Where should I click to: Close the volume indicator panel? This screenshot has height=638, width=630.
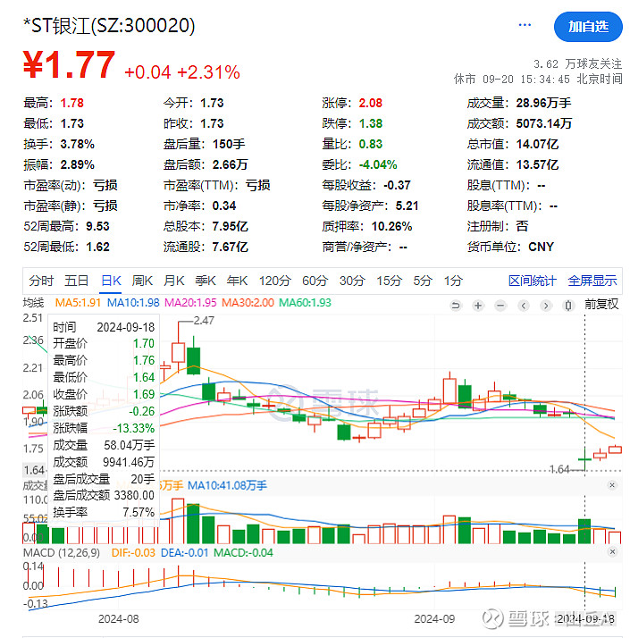click(612, 485)
